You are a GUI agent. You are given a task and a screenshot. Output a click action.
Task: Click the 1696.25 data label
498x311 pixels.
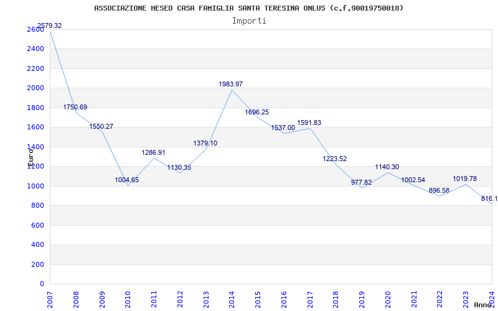[257, 113]
